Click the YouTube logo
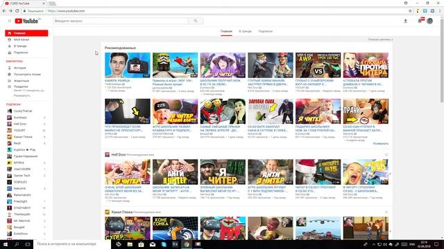 pyautogui.click(x=26, y=21)
